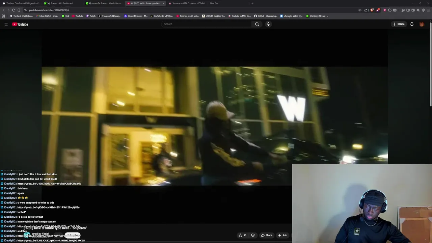The height and width of the screenshot is (243, 432).
Task: Open the browser extensions puzzle icon
Action: [x=390, y=10]
